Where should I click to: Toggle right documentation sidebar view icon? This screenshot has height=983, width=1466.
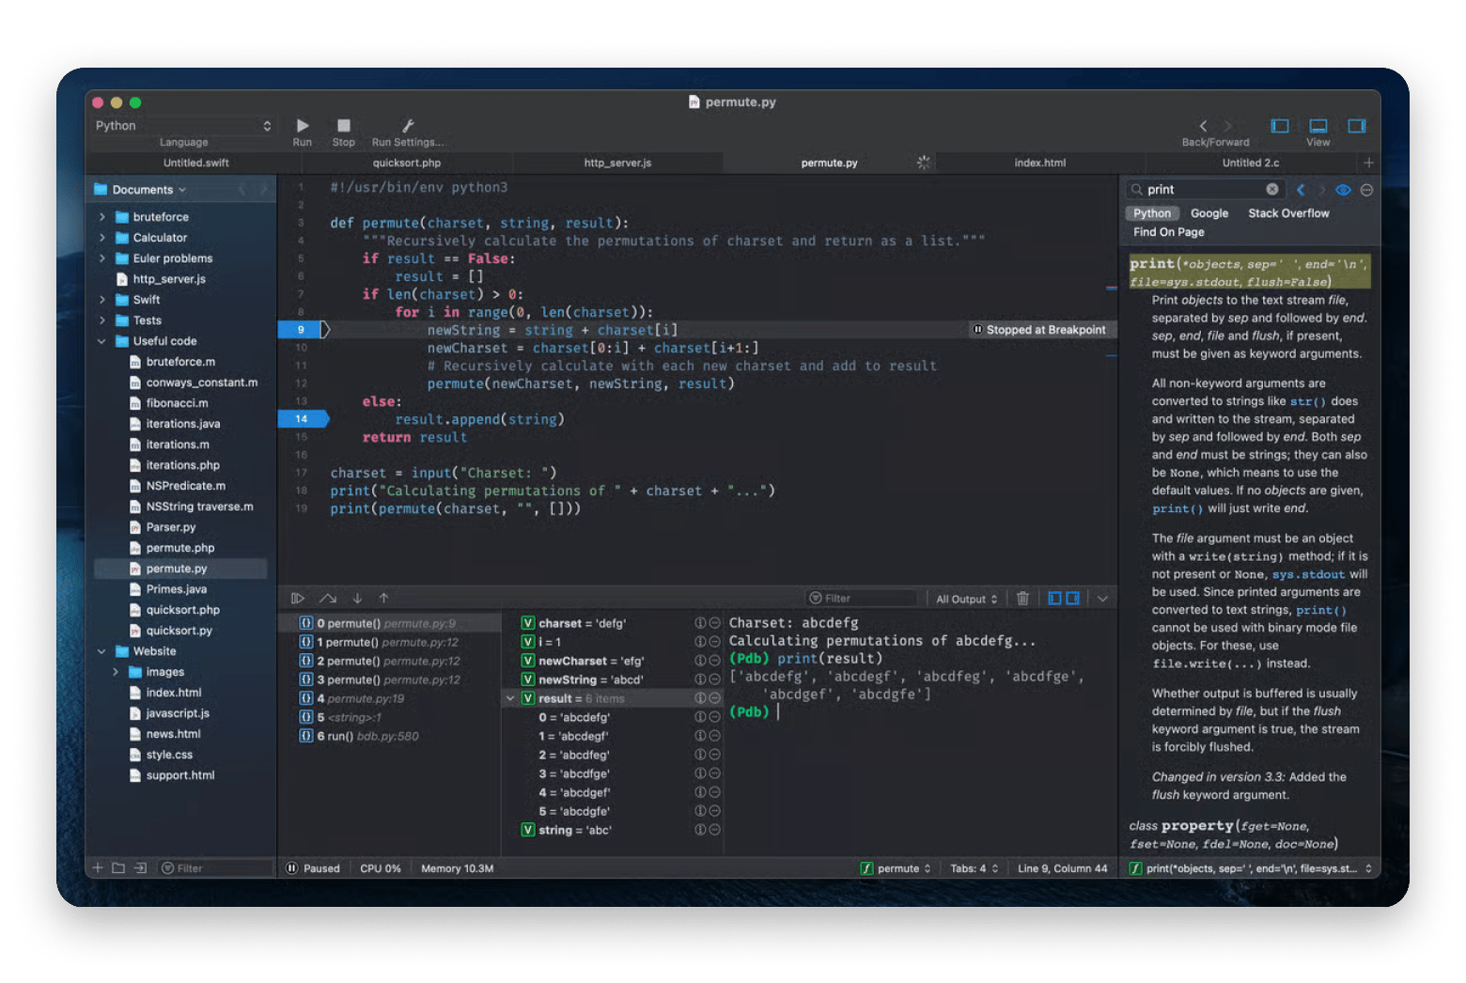(1357, 125)
